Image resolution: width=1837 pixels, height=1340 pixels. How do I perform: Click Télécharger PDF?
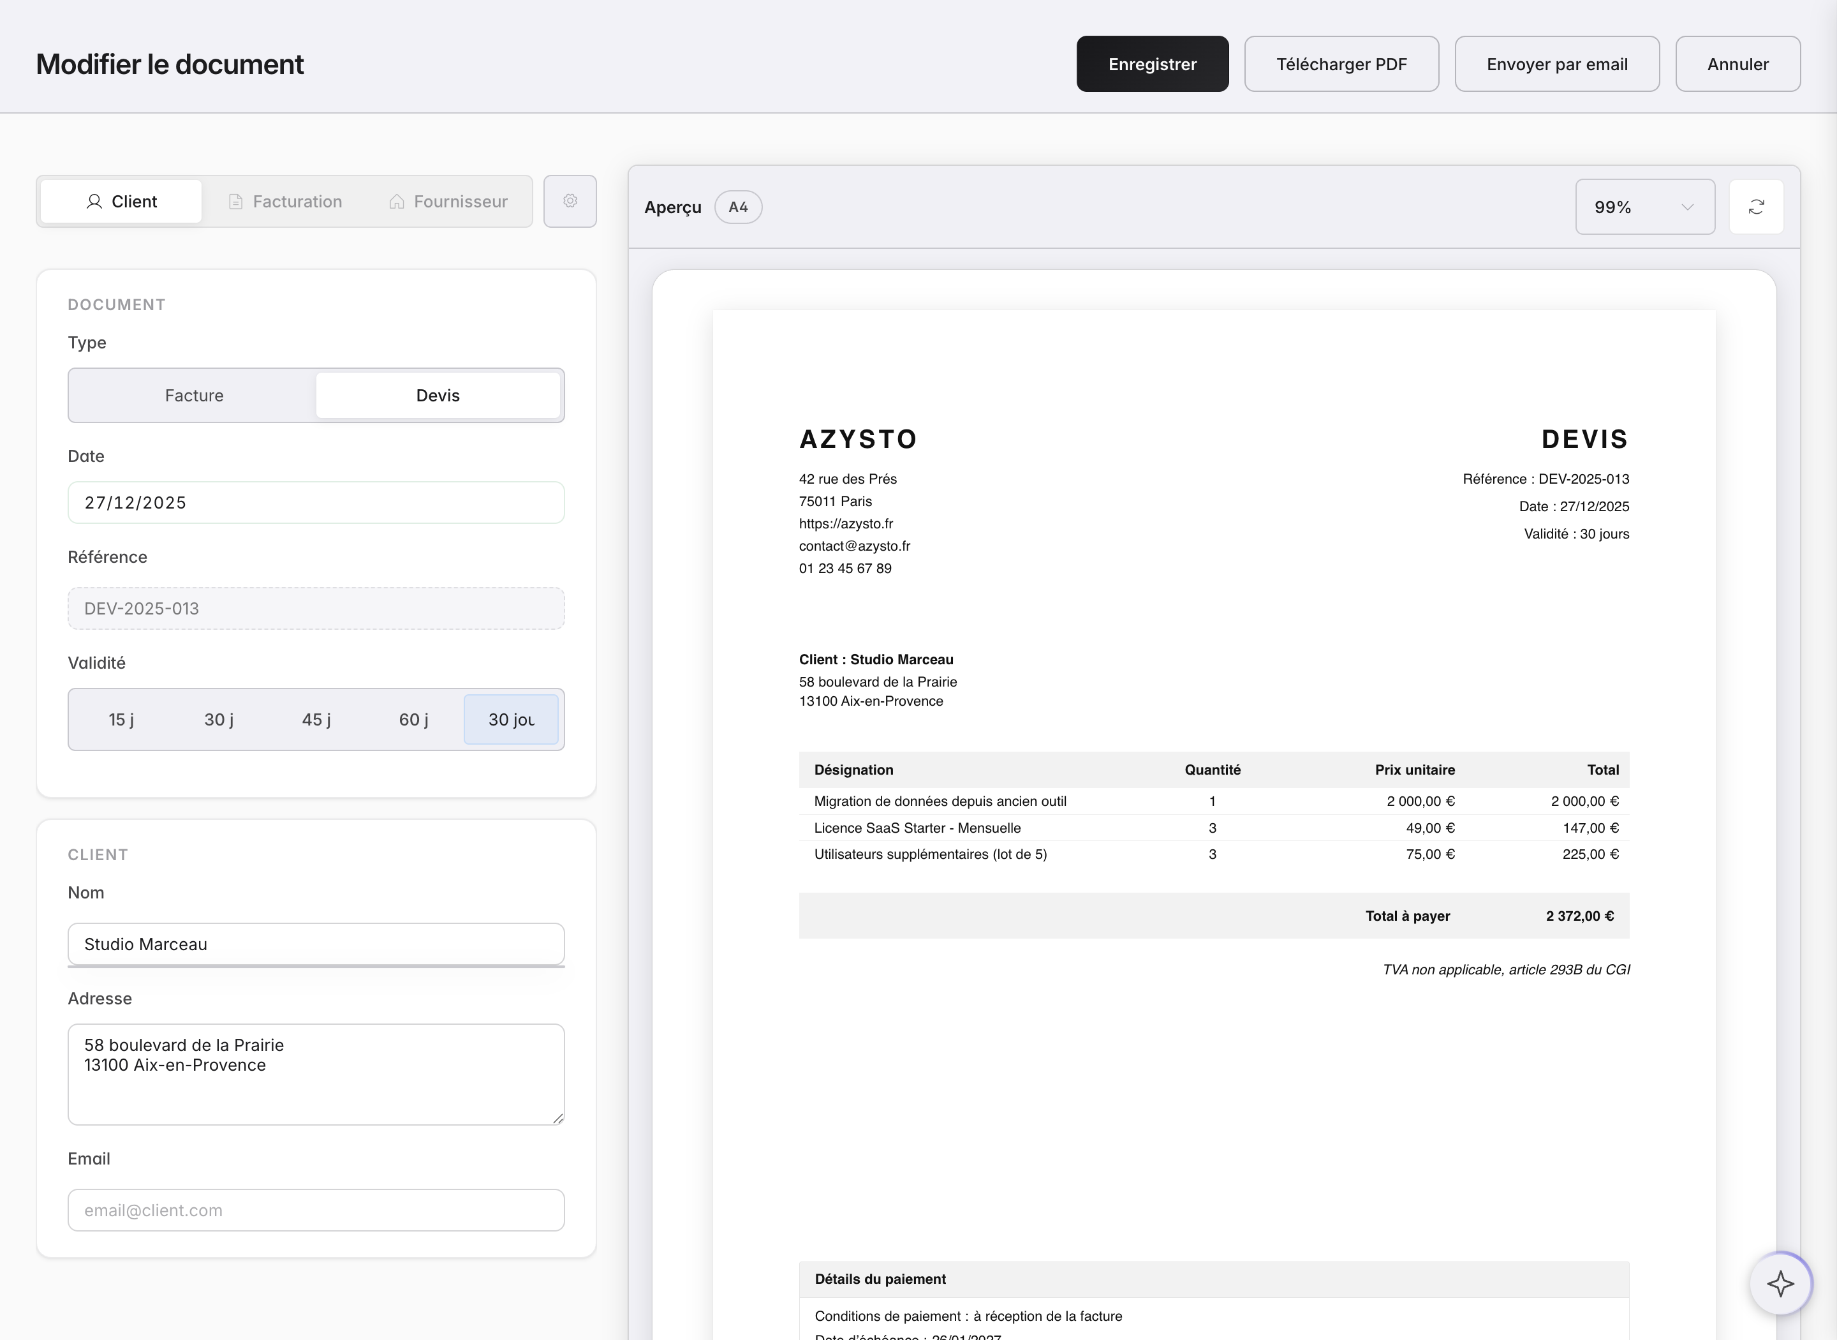tap(1341, 64)
